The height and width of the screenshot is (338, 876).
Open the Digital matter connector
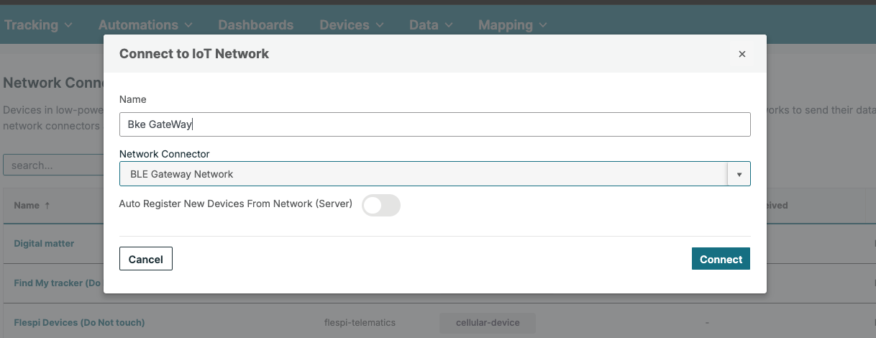pos(44,244)
